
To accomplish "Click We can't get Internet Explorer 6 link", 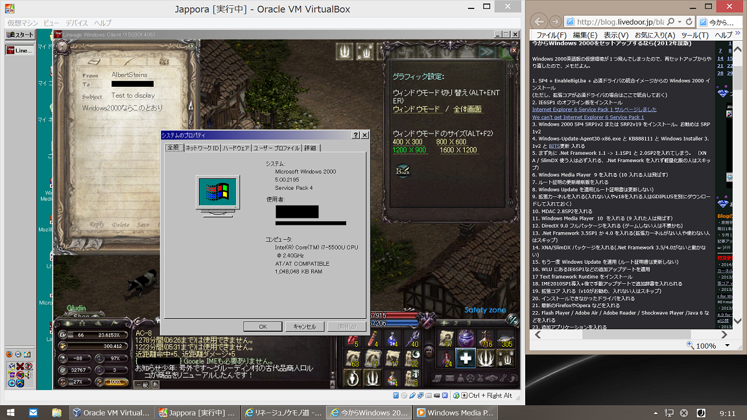I will (x=588, y=117).
